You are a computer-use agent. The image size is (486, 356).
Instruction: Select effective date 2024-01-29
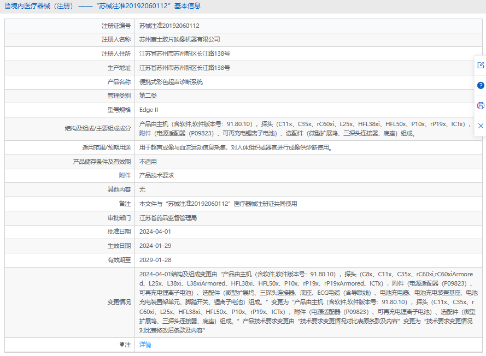[x=155, y=246]
